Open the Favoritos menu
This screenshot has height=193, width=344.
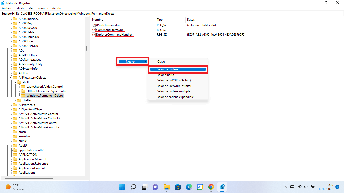coord(43,8)
